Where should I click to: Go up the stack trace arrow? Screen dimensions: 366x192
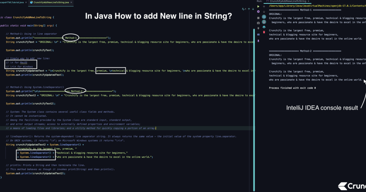tap(264, 7)
